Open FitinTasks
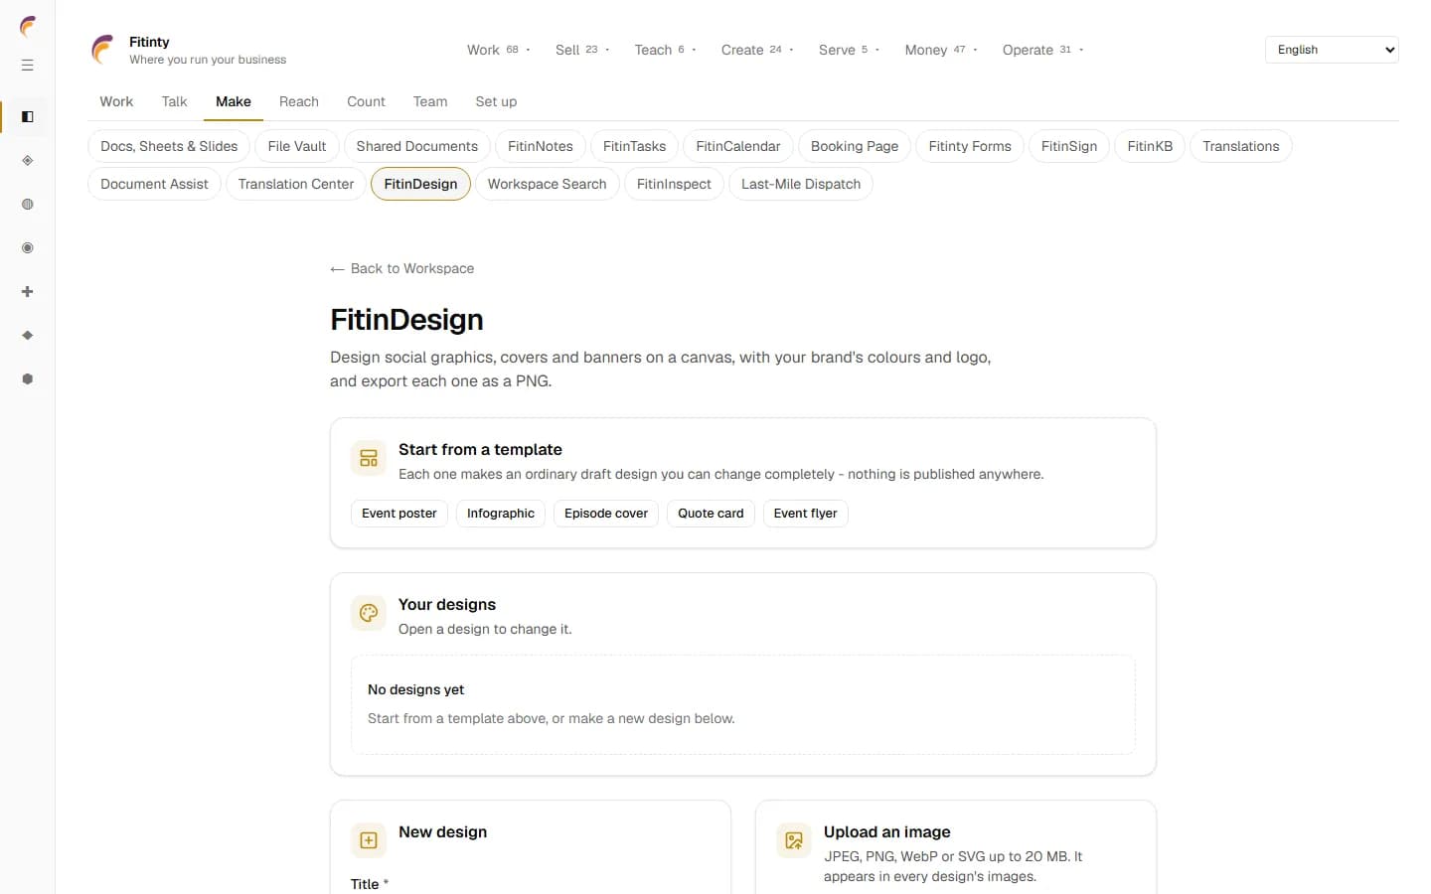Screen dimensions: 1431x894 pos(635,146)
